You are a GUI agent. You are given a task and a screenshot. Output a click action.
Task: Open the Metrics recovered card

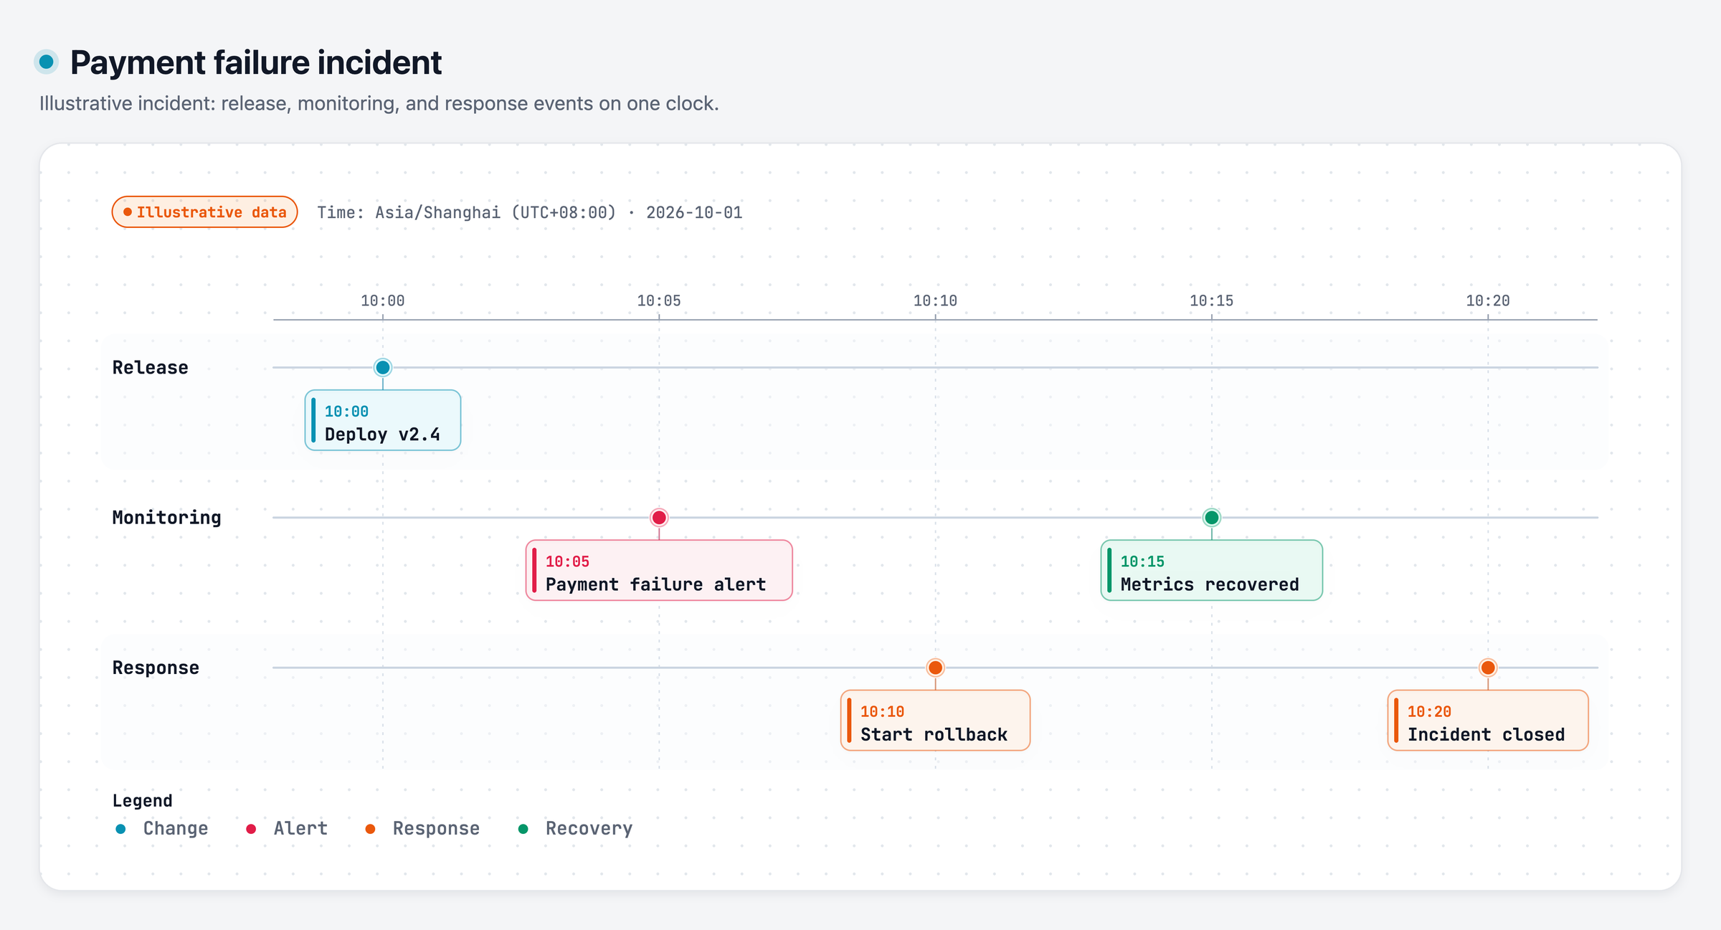(x=1212, y=570)
